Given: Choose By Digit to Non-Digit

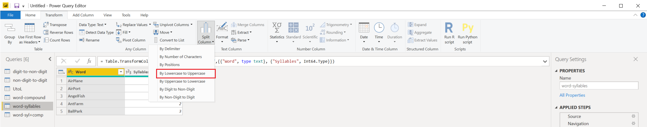Looking at the screenshot, I should pyautogui.click(x=182, y=89).
